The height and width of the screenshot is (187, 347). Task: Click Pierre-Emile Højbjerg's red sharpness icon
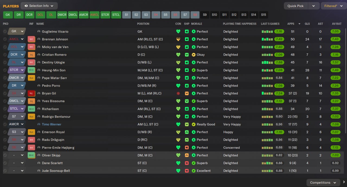(187, 148)
